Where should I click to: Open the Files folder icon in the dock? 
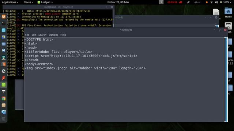coord(4,44)
